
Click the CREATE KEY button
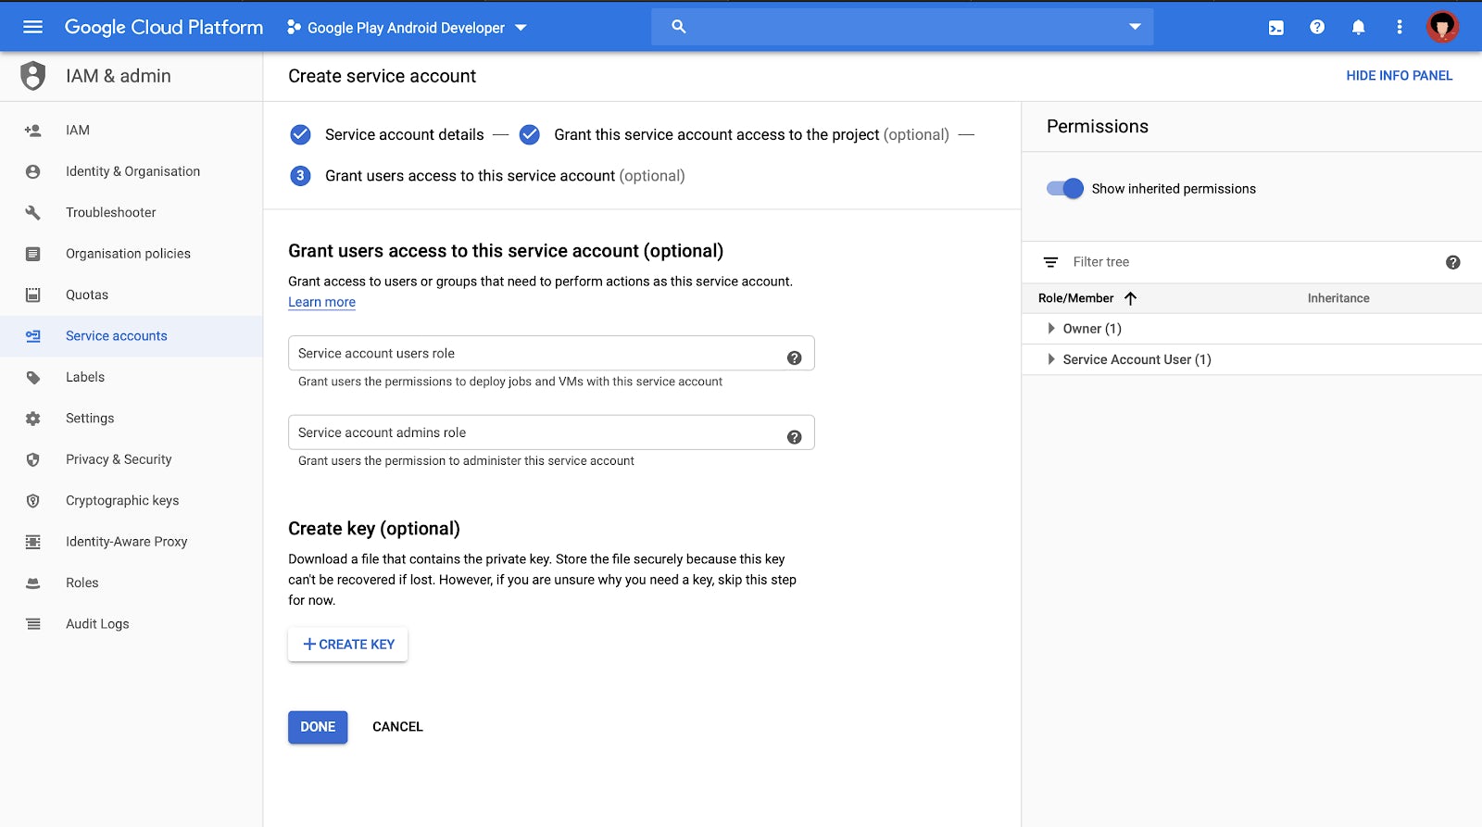tap(348, 645)
